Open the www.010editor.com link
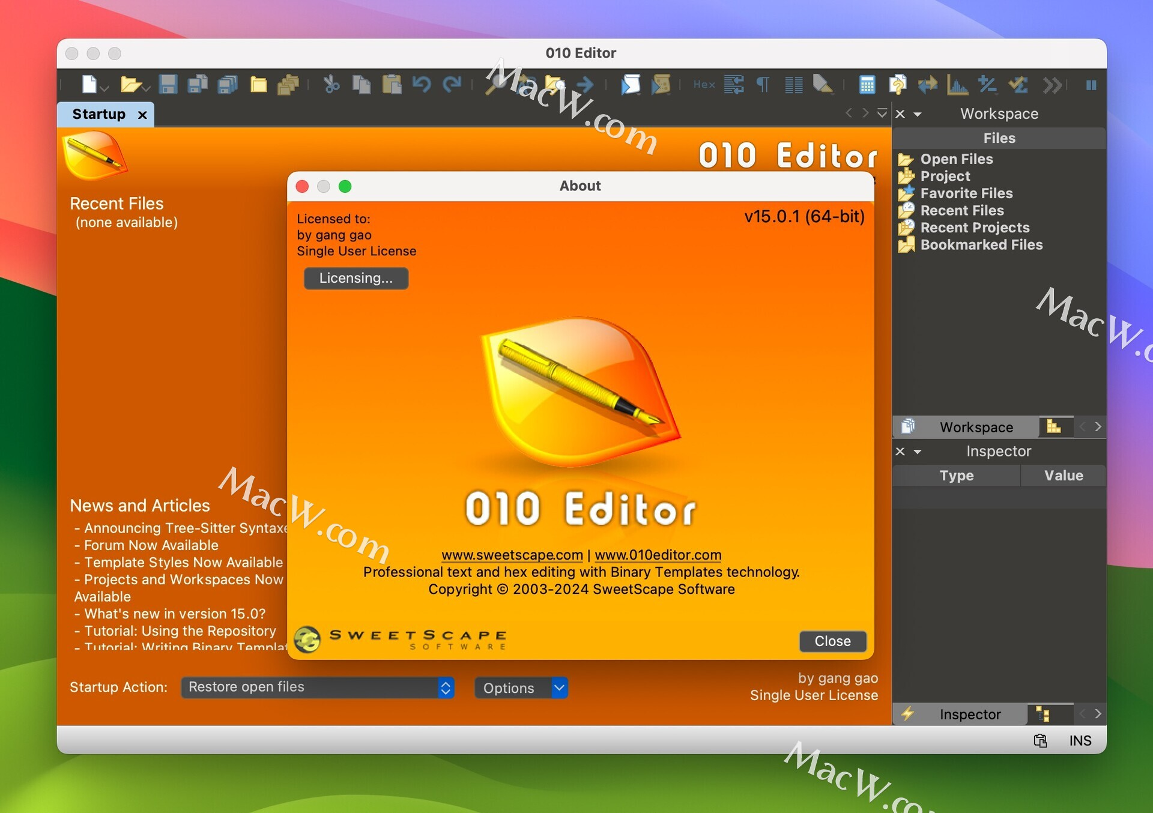 click(658, 555)
